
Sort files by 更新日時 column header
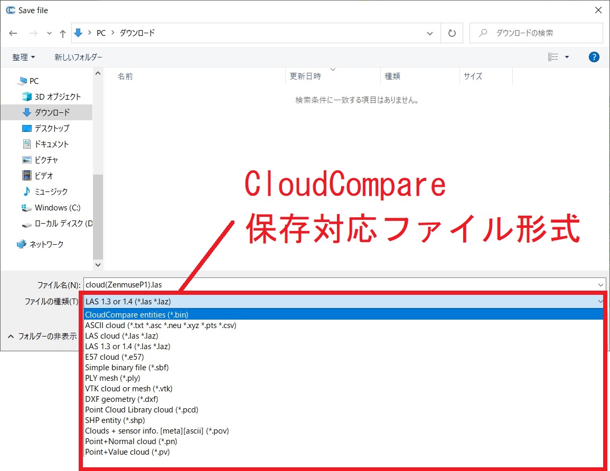(x=305, y=76)
